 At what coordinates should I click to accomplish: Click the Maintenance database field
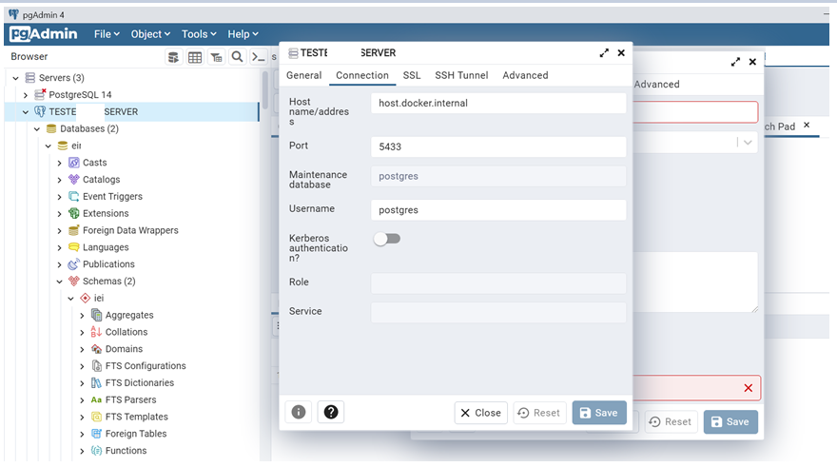click(498, 176)
